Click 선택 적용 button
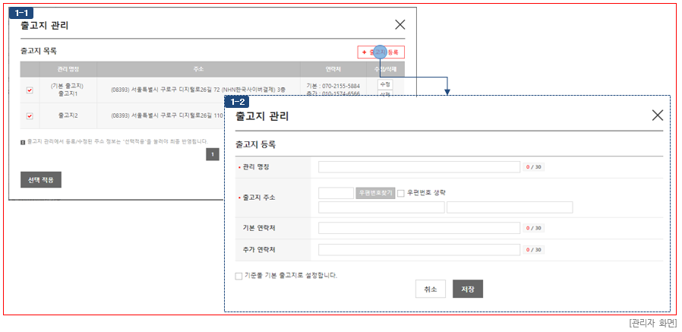Image resolution: width=682 pixels, height=332 pixels. click(x=41, y=180)
